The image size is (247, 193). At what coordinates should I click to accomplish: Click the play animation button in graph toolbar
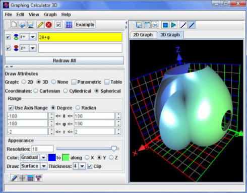pos(173,25)
